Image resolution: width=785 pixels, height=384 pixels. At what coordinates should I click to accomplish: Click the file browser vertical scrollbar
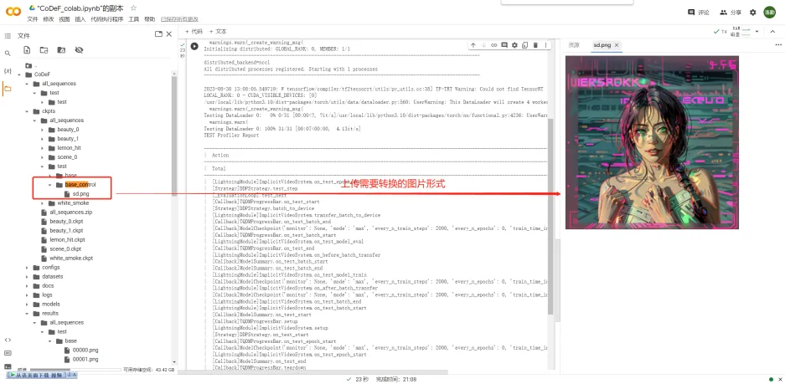173,135
